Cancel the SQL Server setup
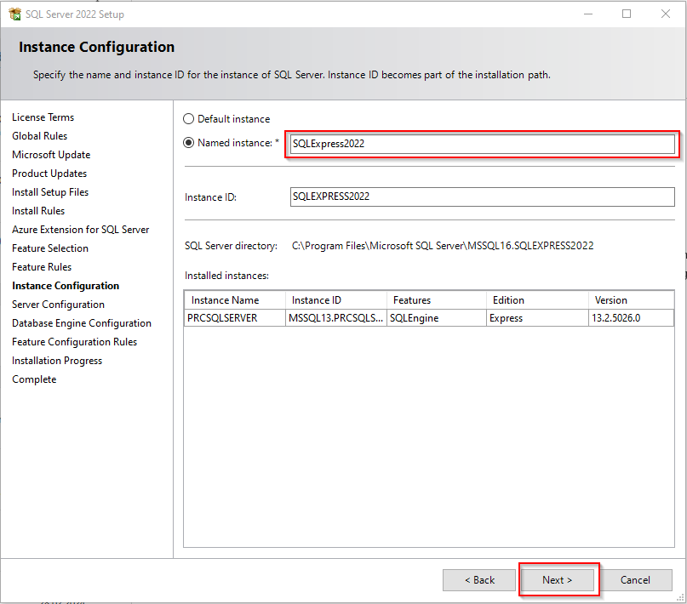 (635, 580)
